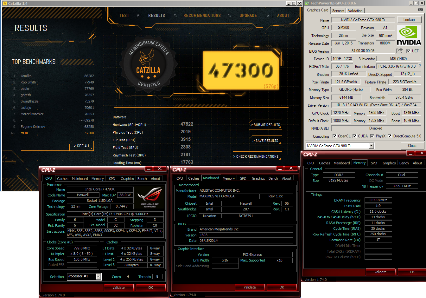The image size is (426, 298).
Task: Click the Bus Interface question mark icon
Action: [420, 66]
